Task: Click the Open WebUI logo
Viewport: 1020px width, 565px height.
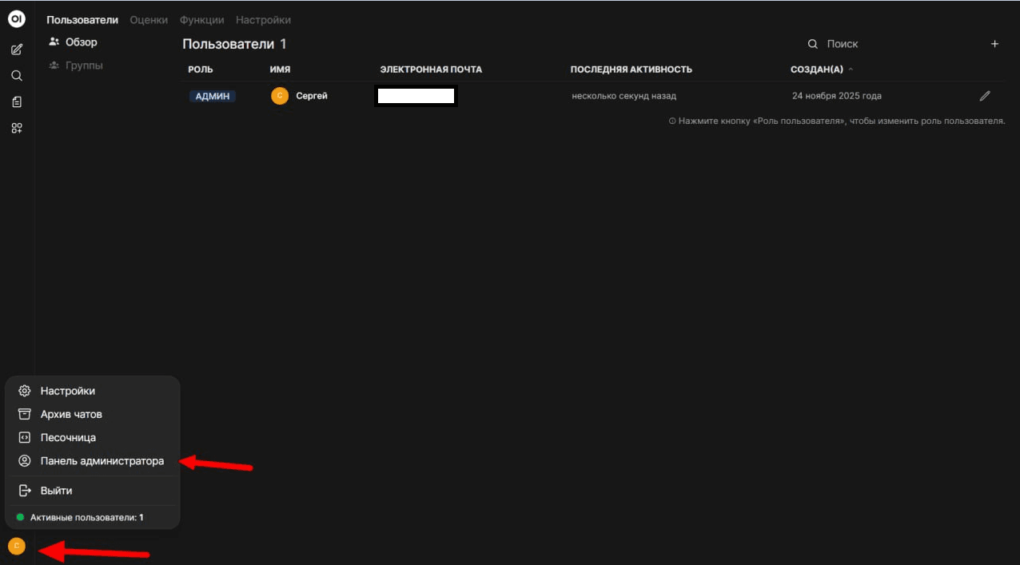Action: click(x=16, y=18)
